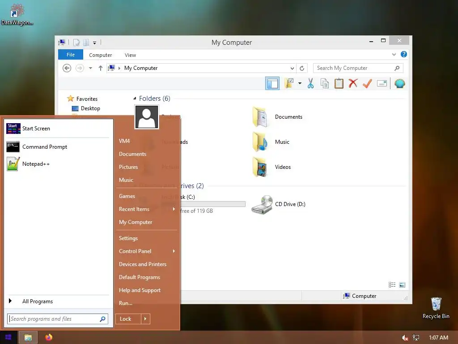Click the user account picture
The width and height of the screenshot is (458, 344).
tap(147, 117)
